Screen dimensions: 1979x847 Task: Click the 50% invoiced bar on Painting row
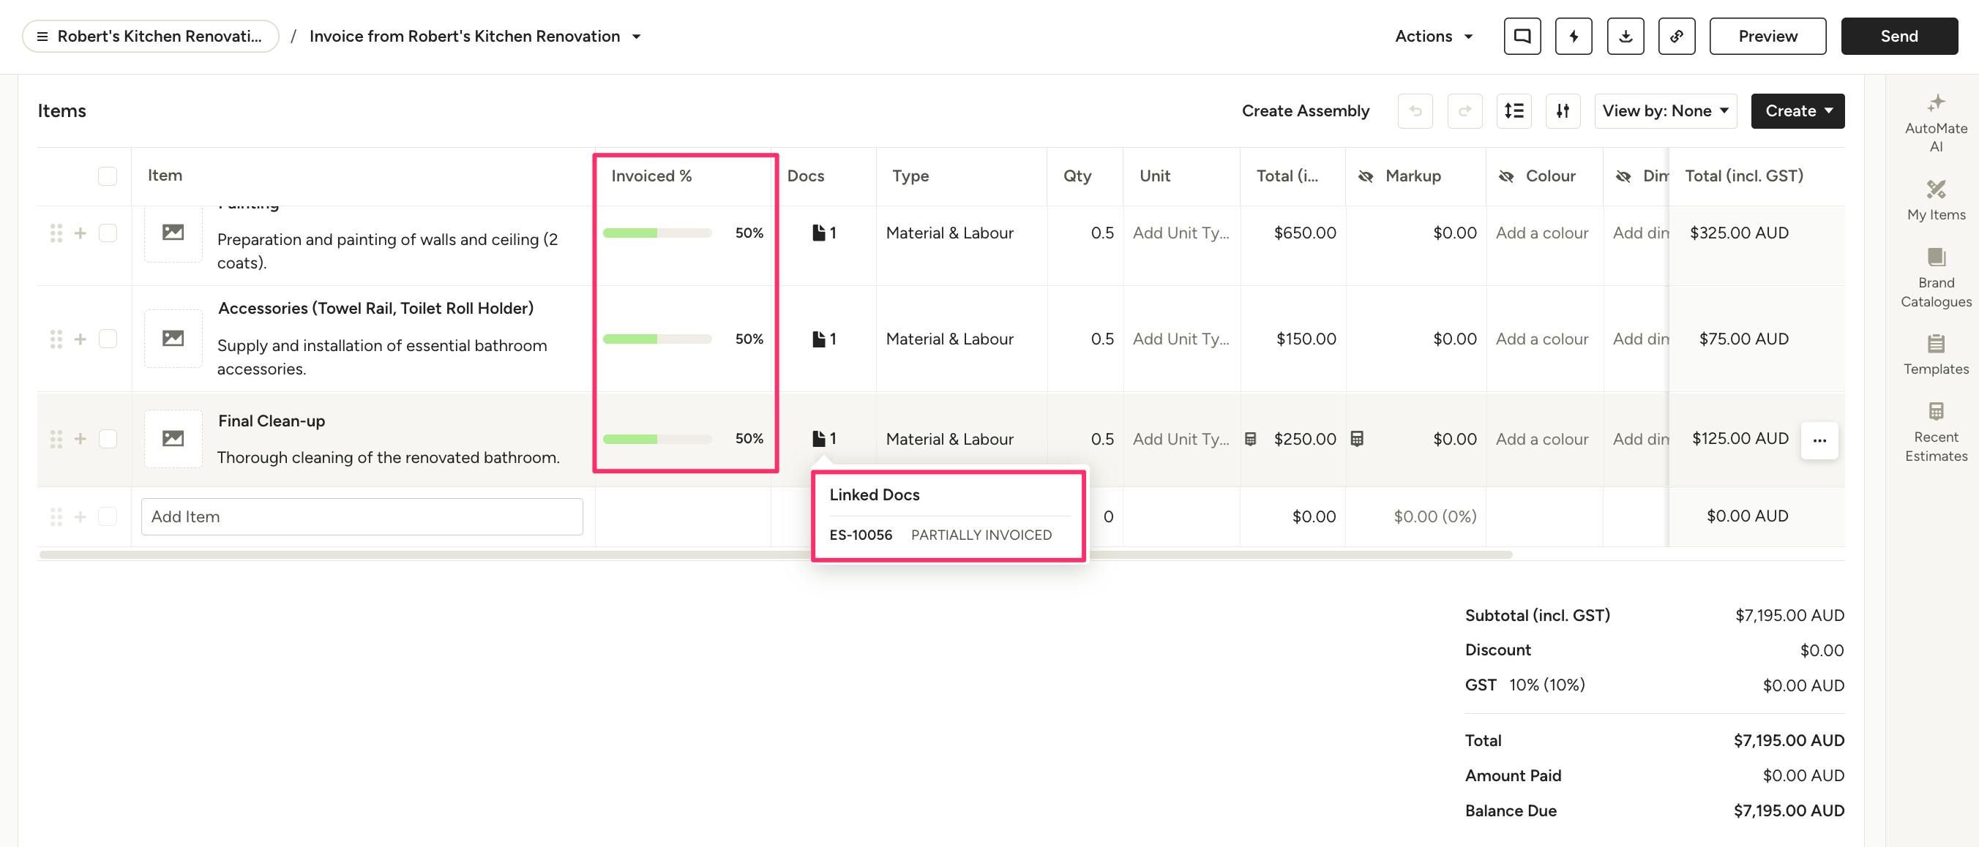point(656,233)
